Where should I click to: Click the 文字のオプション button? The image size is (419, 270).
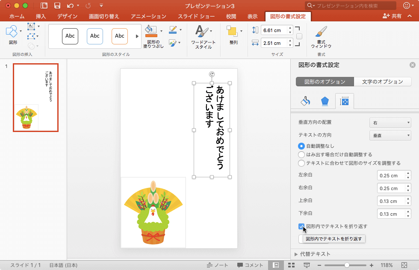(382, 82)
